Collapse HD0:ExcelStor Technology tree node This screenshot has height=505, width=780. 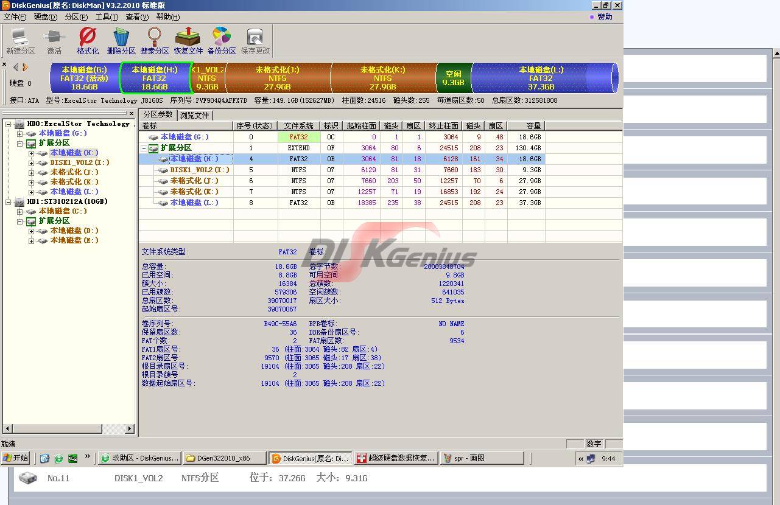click(x=9, y=124)
